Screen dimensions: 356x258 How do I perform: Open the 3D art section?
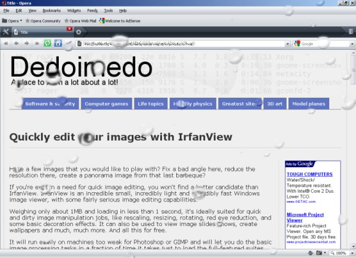click(275, 104)
